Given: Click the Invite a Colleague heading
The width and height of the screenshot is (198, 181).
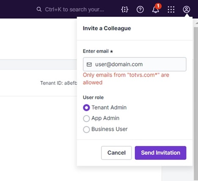Looking at the screenshot, I should pos(107,28).
